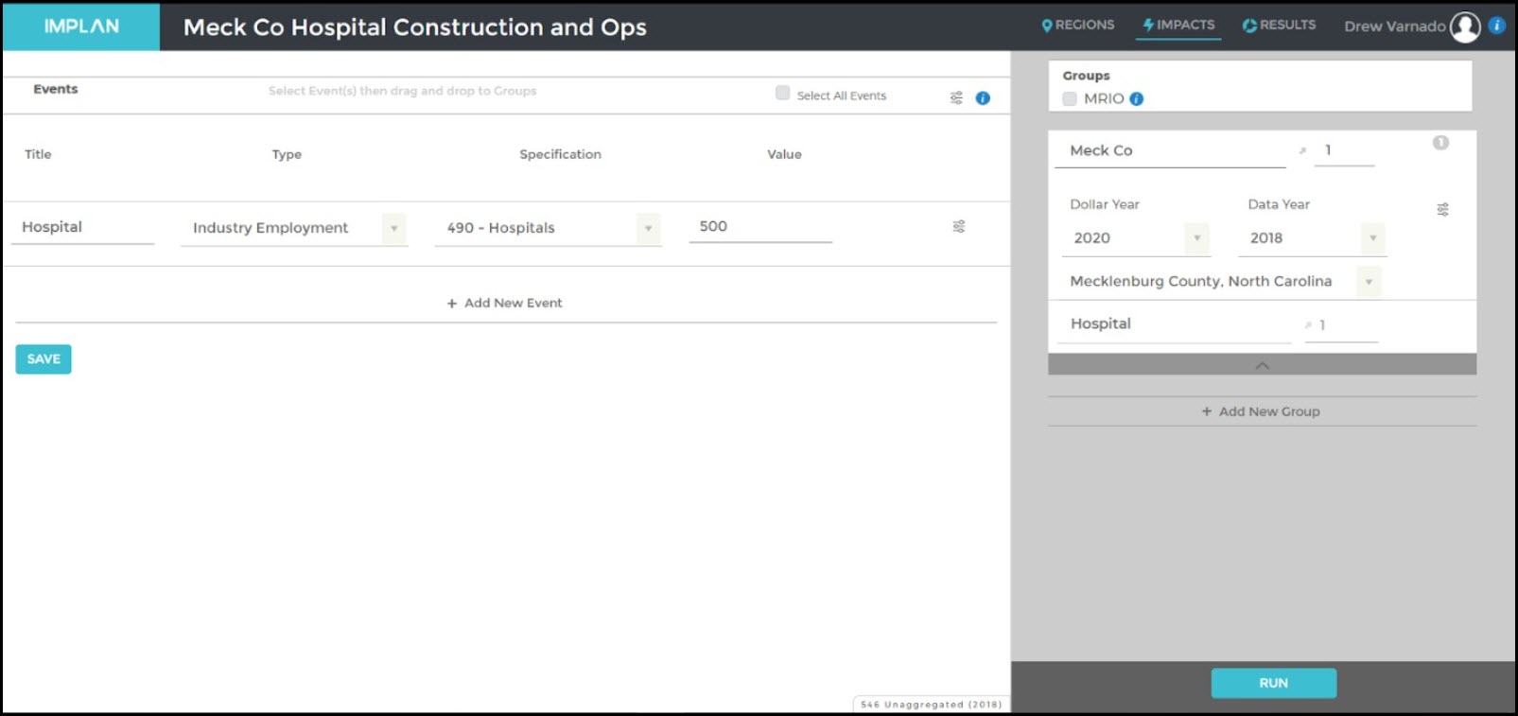Edit the Meck Co group name field
The image size is (1518, 716).
click(x=1170, y=150)
